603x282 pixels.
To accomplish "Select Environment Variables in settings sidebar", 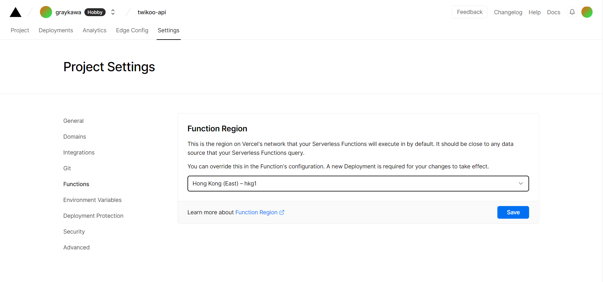I will pos(92,200).
